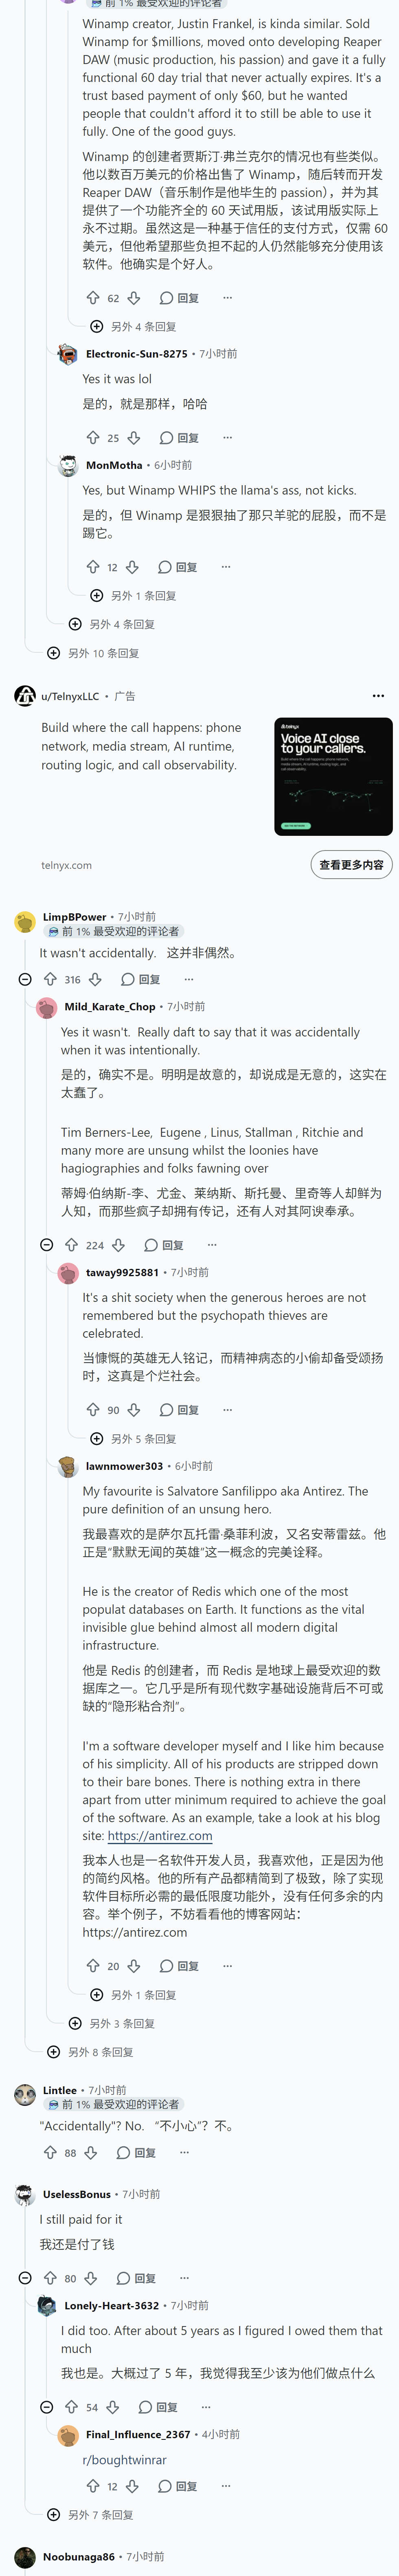Image resolution: width=399 pixels, height=2576 pixels.
Task: Collapse the Mild_Karate_Chop reply thread
Action: click(47, 1245)
